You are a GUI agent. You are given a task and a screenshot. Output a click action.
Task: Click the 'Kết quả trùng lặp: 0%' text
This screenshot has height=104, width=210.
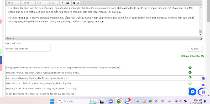[192, 56]
